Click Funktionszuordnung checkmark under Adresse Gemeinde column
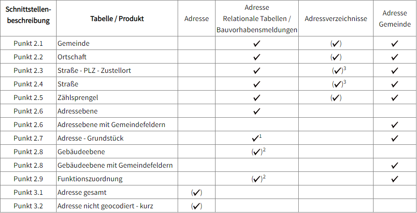Viewport: 417px width, 213px height. point(395,179)
